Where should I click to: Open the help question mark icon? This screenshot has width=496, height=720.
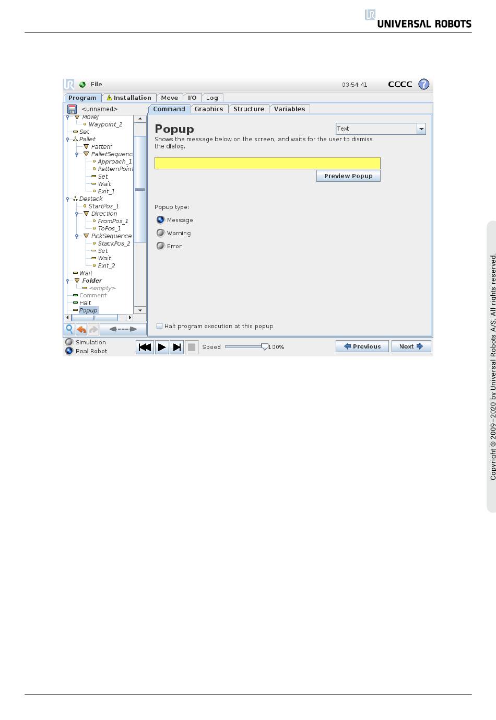tap(424, 84)
